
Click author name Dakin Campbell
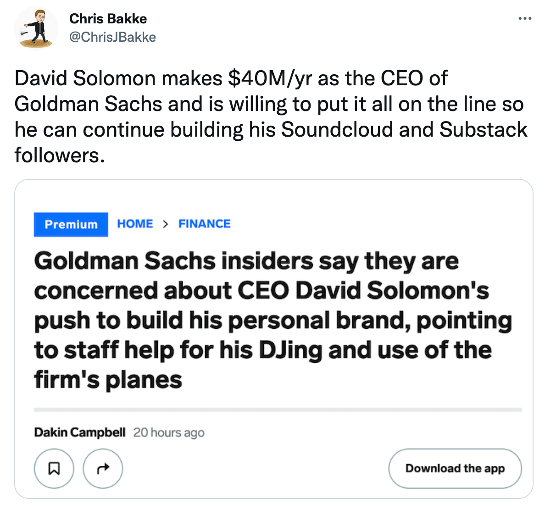point(79,432)
